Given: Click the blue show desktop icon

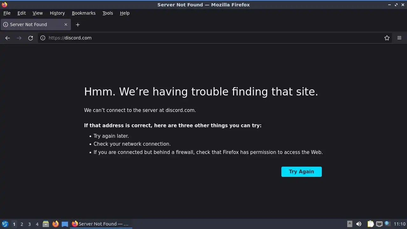Looking at the screenshot, I should point(65,224).
